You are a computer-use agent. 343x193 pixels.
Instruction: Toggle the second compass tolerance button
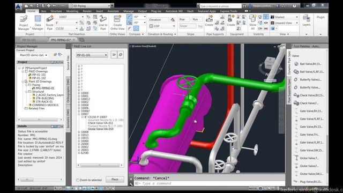pyautogui.click(x=130, y=23)
